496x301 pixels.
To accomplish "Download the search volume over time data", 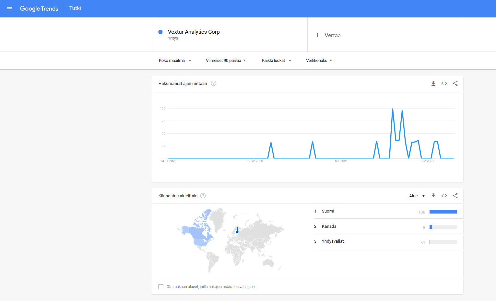I will [x=433, y=84].
